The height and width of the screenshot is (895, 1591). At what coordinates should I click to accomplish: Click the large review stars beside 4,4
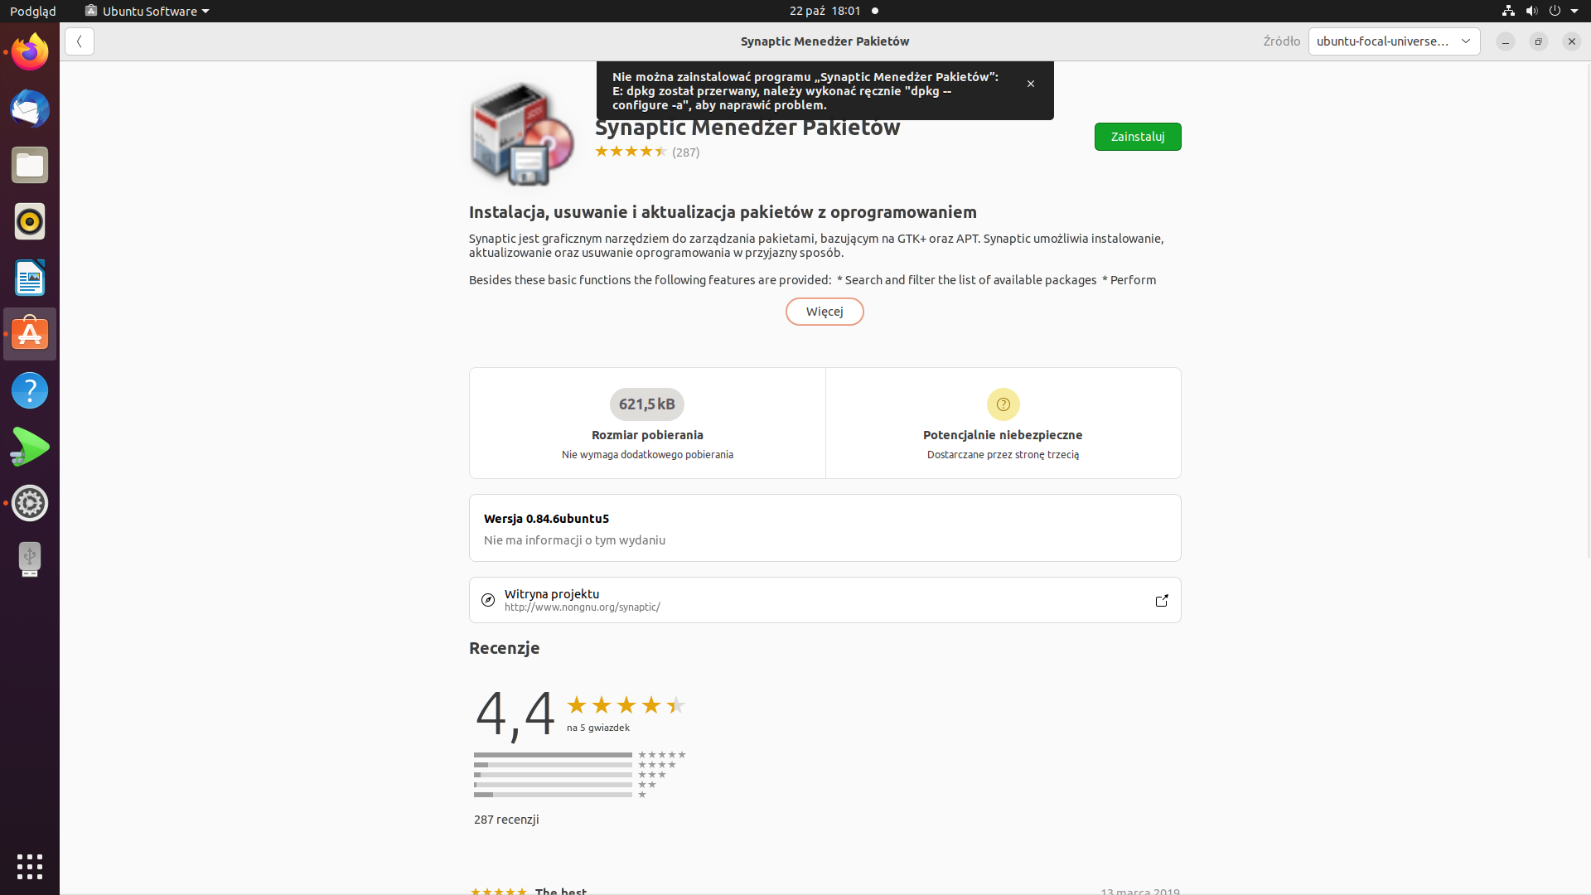[x=626, y=705]
